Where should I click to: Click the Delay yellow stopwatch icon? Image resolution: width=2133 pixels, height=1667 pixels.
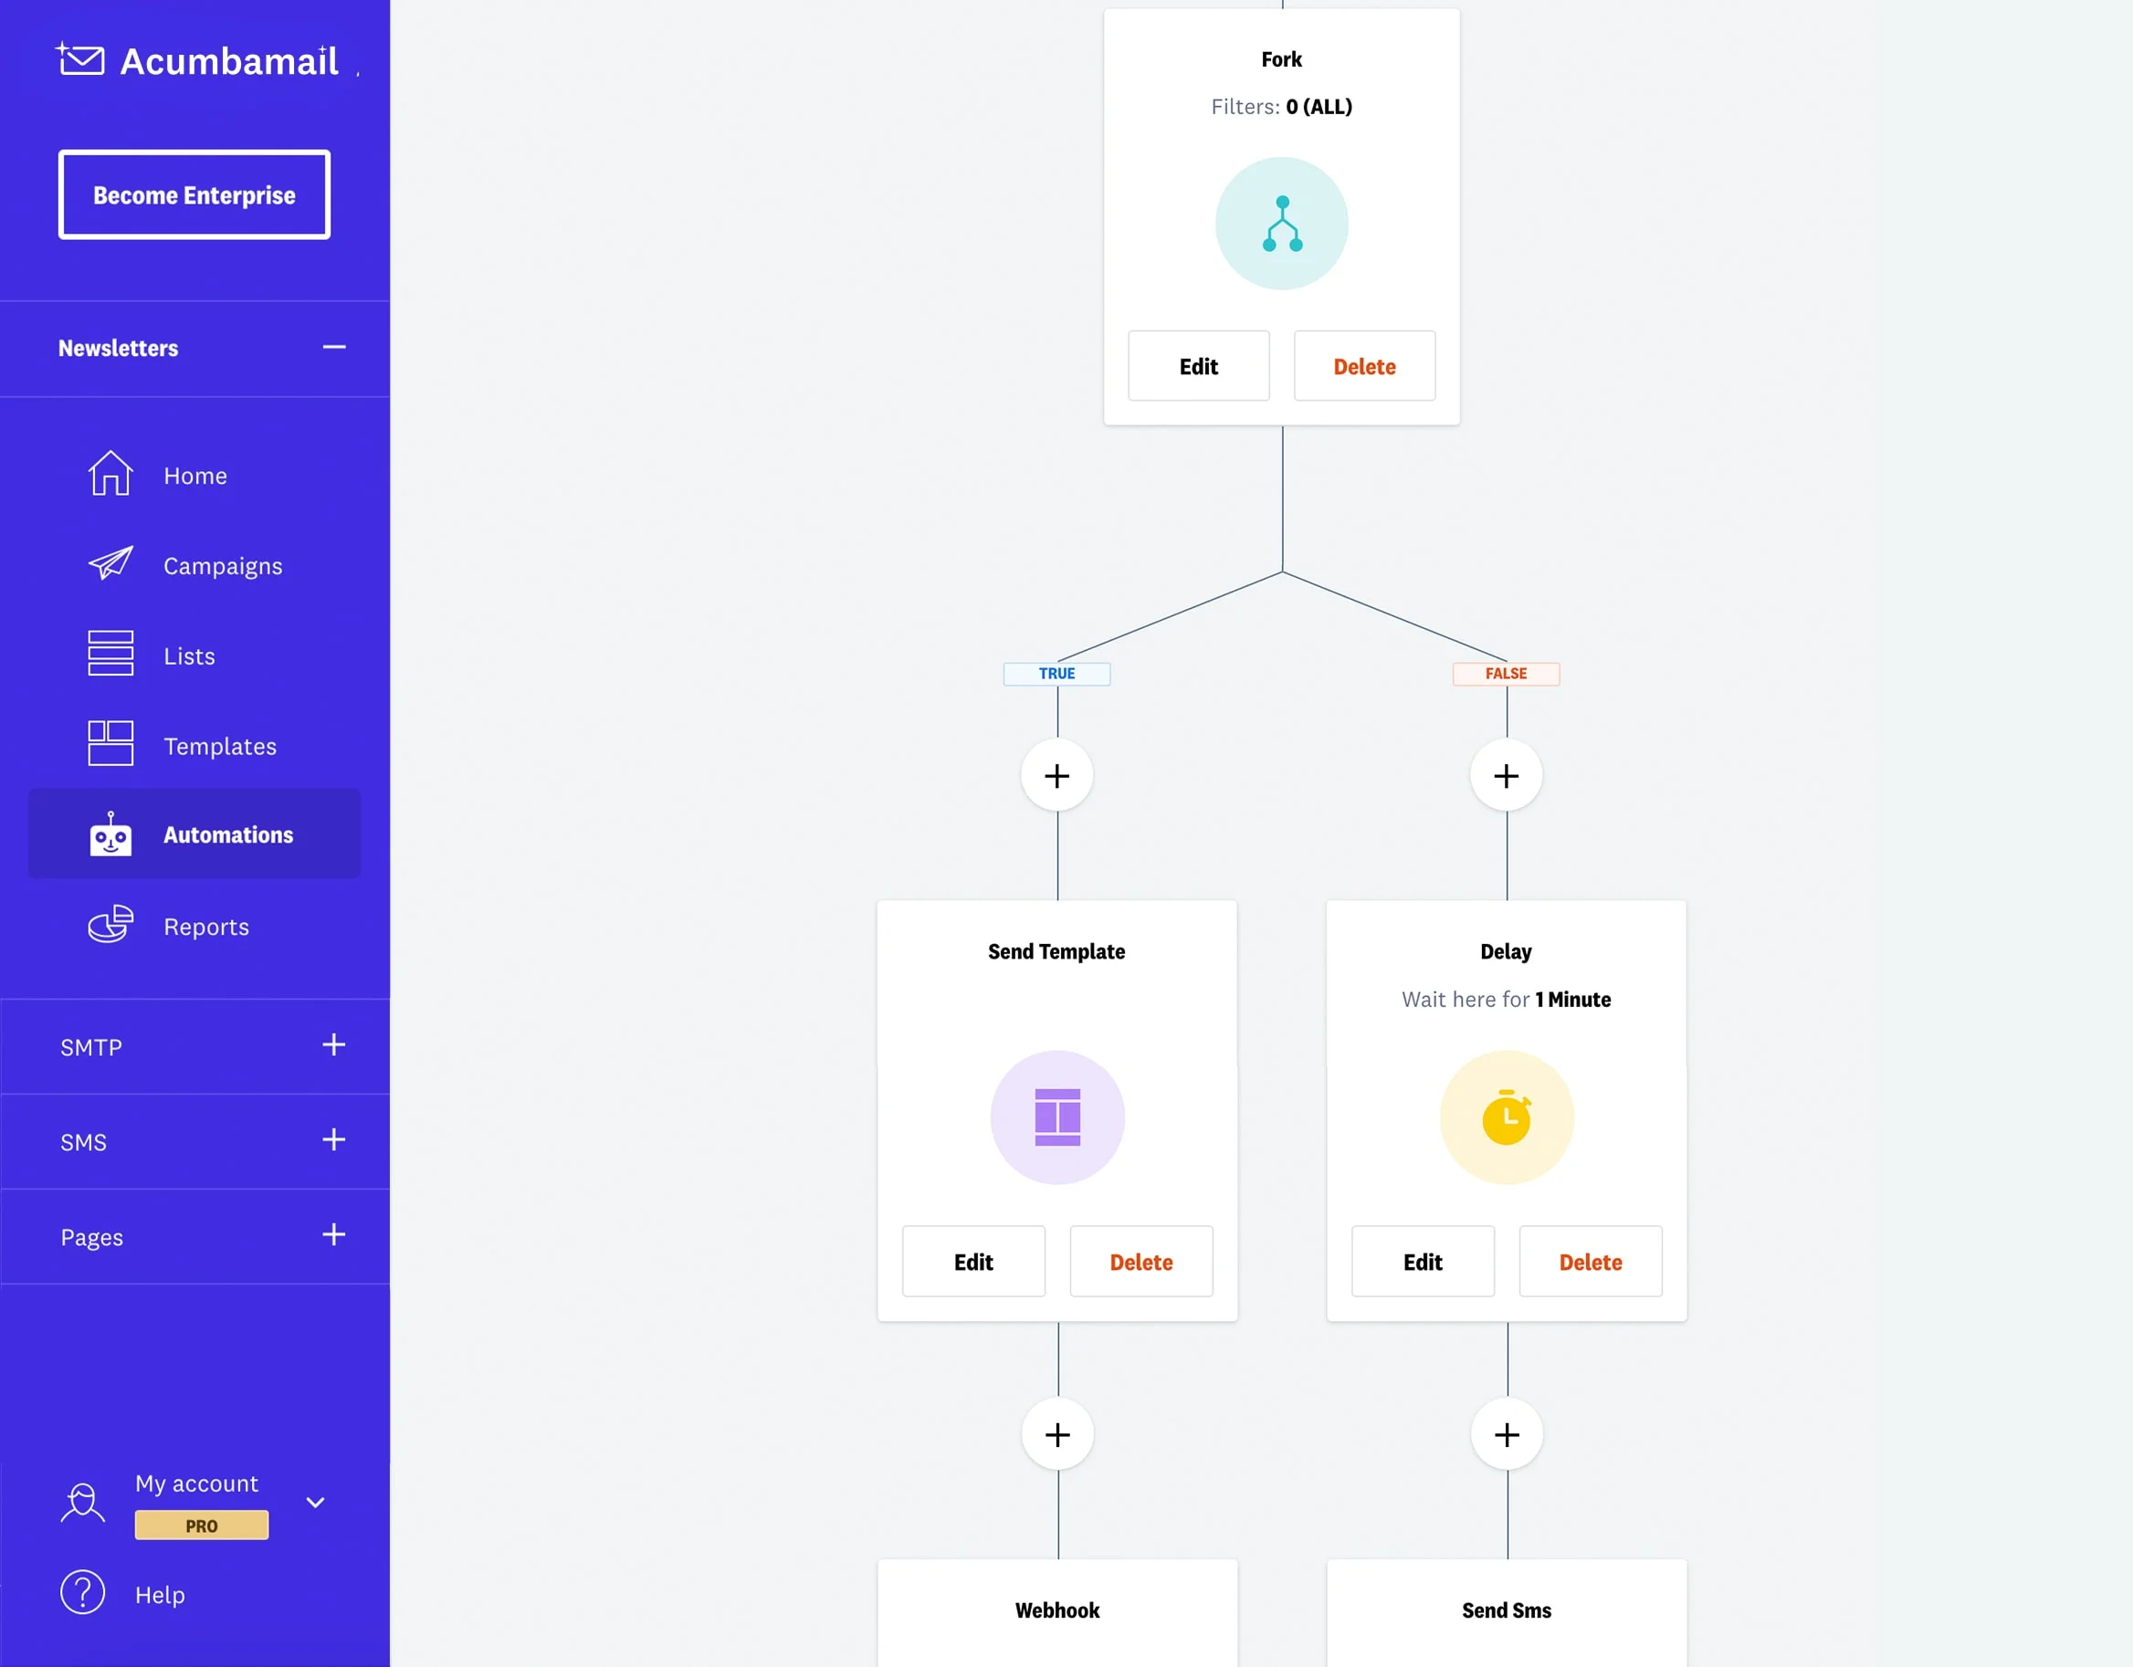(1506, 1117)
